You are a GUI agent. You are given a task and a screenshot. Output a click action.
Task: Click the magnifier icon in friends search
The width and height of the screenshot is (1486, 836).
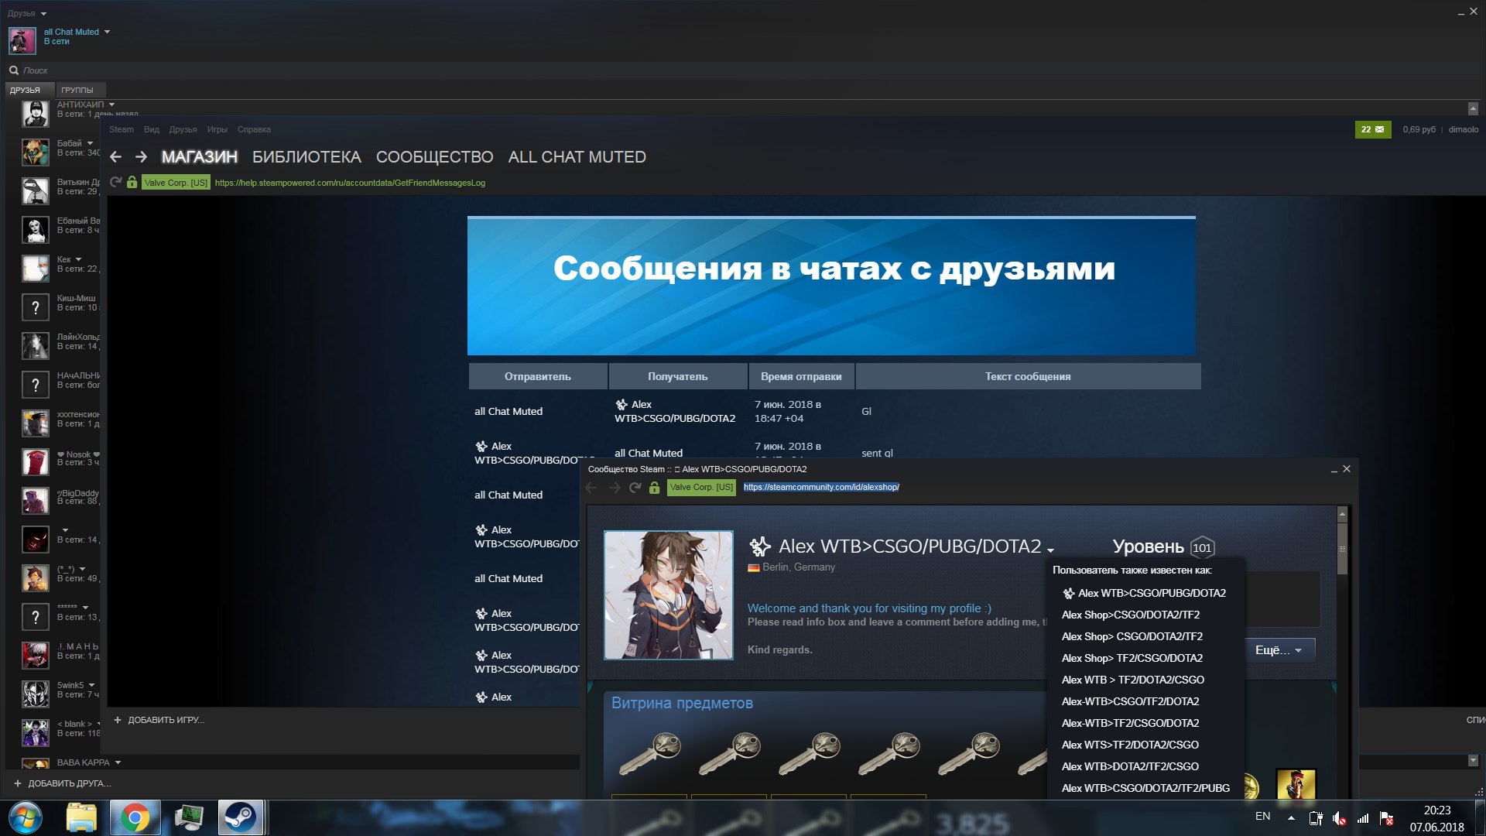pos(14,70)
